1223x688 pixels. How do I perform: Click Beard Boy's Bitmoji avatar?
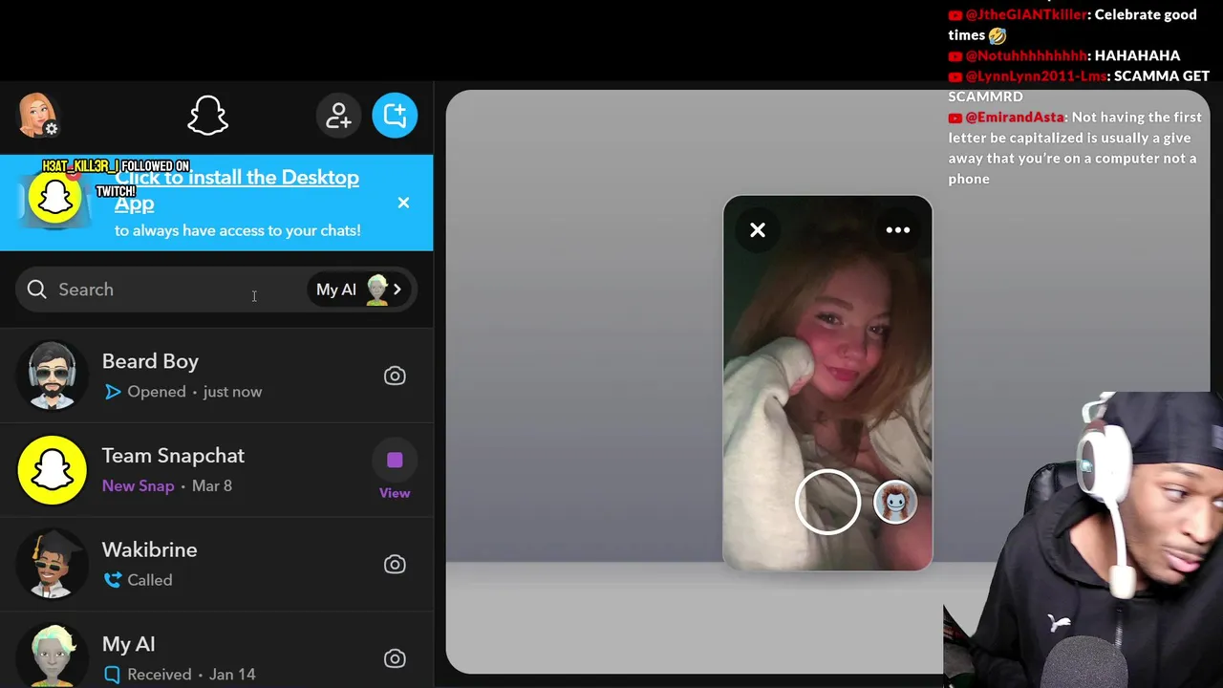coord(53,376)
